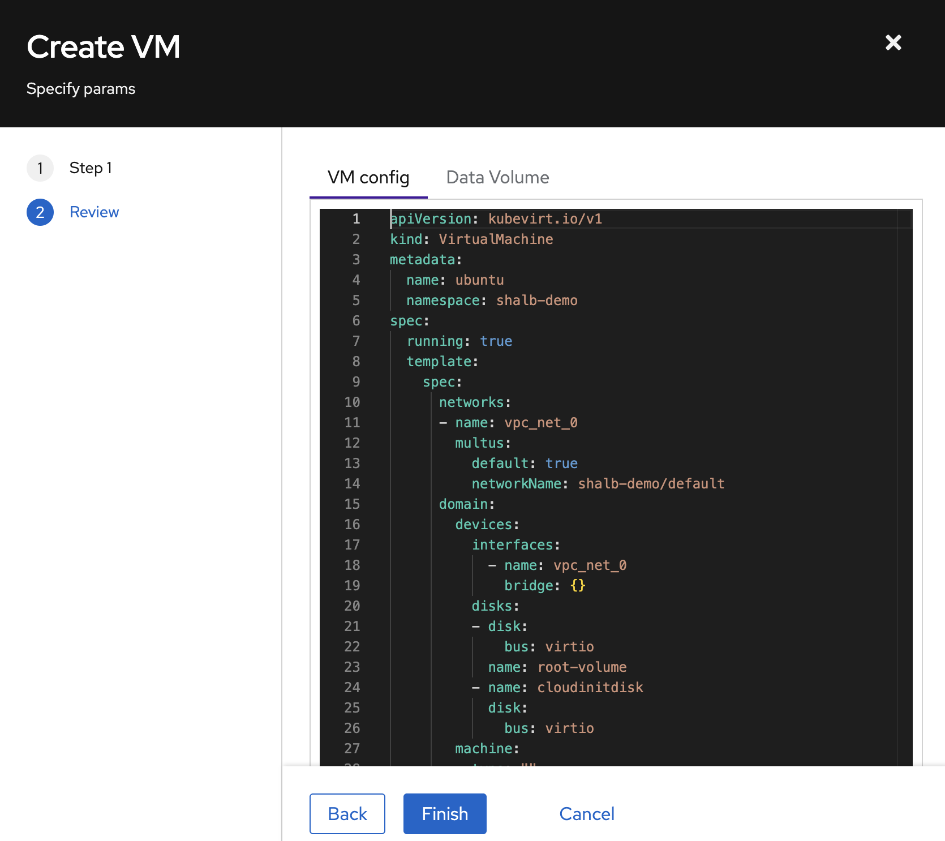Cancel the VM creation wizard

click(x=587, y=814)
